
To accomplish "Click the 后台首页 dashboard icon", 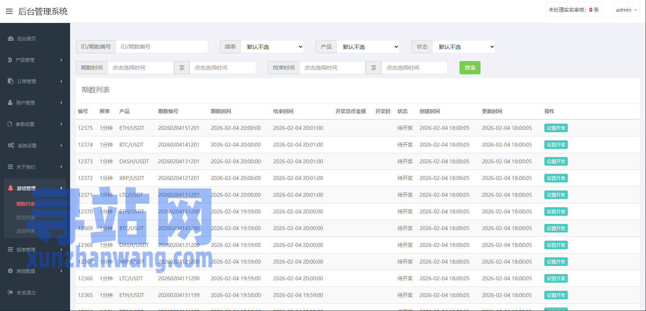I will (x=11, y=38).
